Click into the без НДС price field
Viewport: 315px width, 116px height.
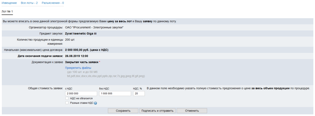click(x=115, y=93)
